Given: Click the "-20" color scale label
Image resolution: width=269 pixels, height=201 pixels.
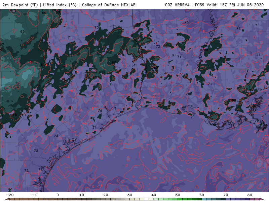Looking at the screenshot, I should [10, 195].
